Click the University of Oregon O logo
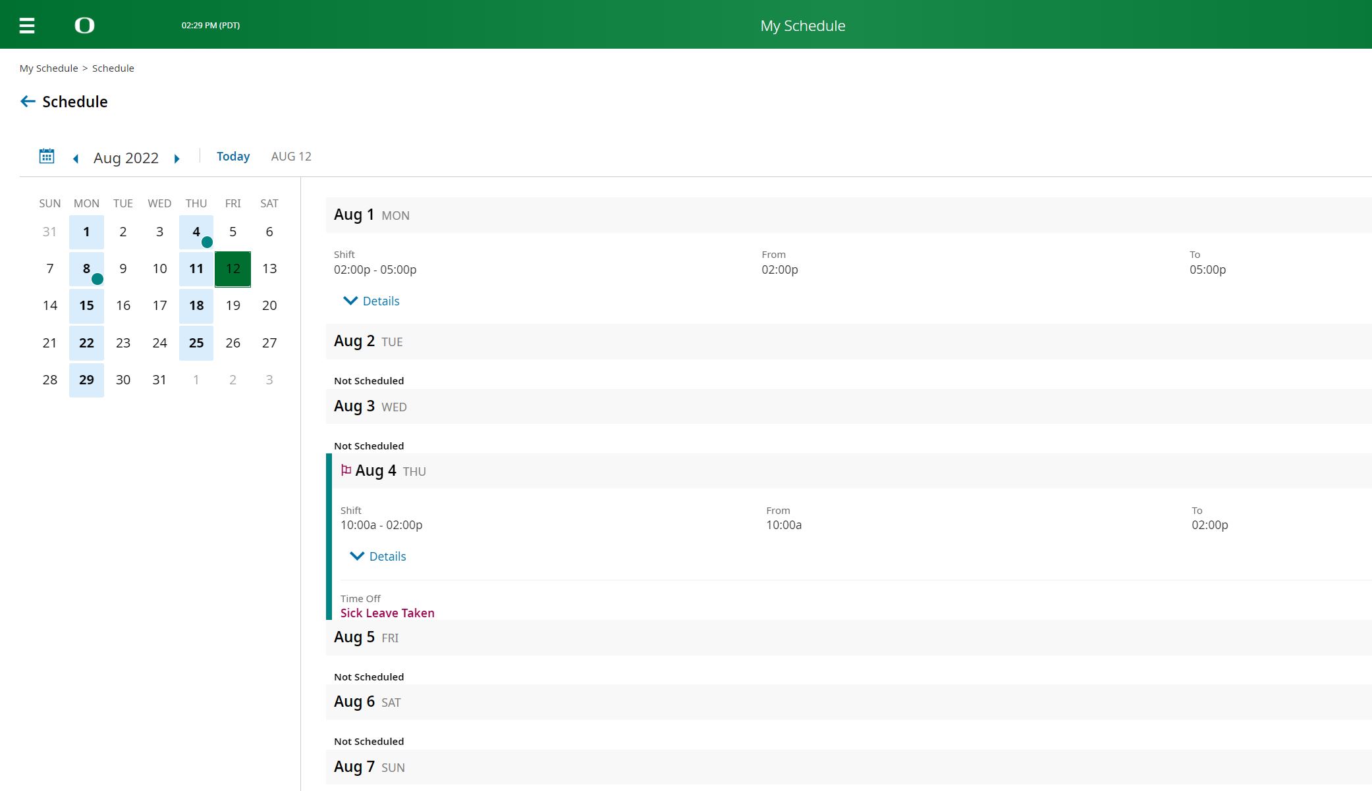Image resolution: width=1372 pixels, height=791 pixels. (x=84, y=26)
